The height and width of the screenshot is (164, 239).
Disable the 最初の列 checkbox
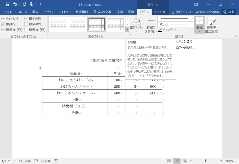[x=26, y=19]
